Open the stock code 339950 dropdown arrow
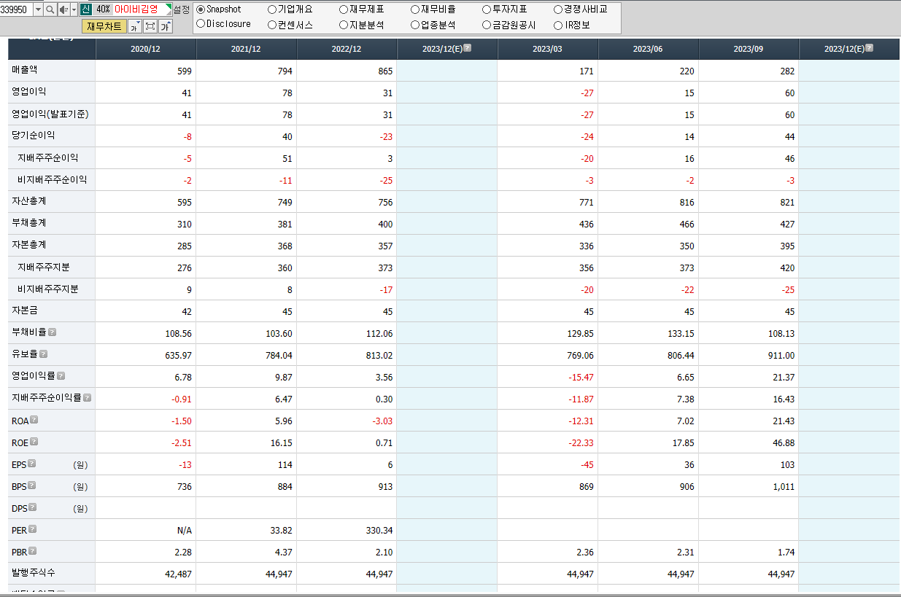901x597 pixels. tap(38, 9)
